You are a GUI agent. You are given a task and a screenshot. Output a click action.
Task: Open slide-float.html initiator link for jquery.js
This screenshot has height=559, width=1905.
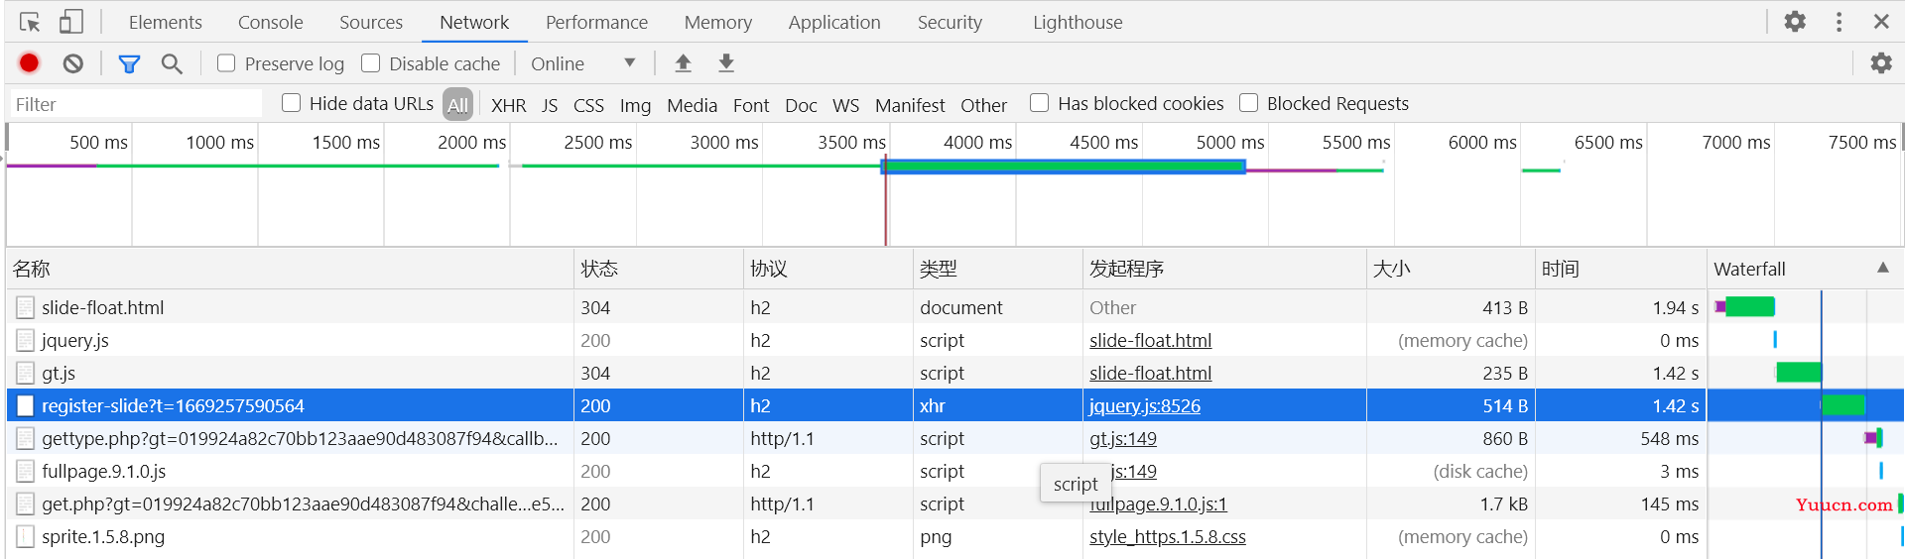click(1150, 340)
